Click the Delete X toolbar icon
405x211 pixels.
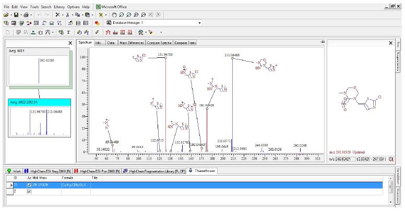pyautogui.click(x=57, y=15)
